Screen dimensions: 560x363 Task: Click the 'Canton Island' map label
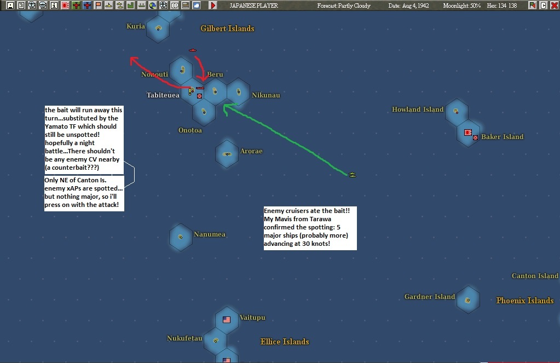(535, 276)
